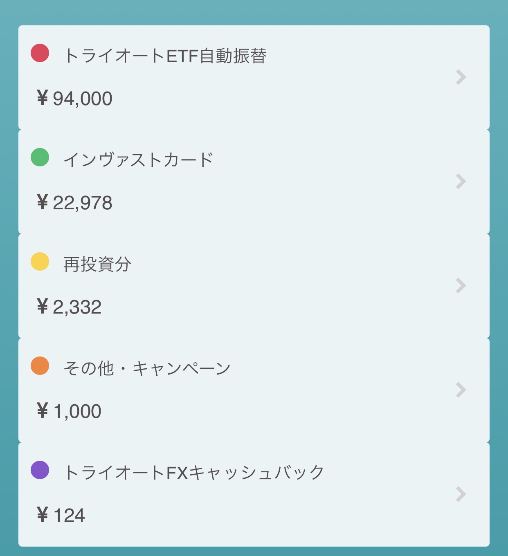Open the 再投資分 label
The width and height of the screenshot is (508, 556).
pos(97,265)
